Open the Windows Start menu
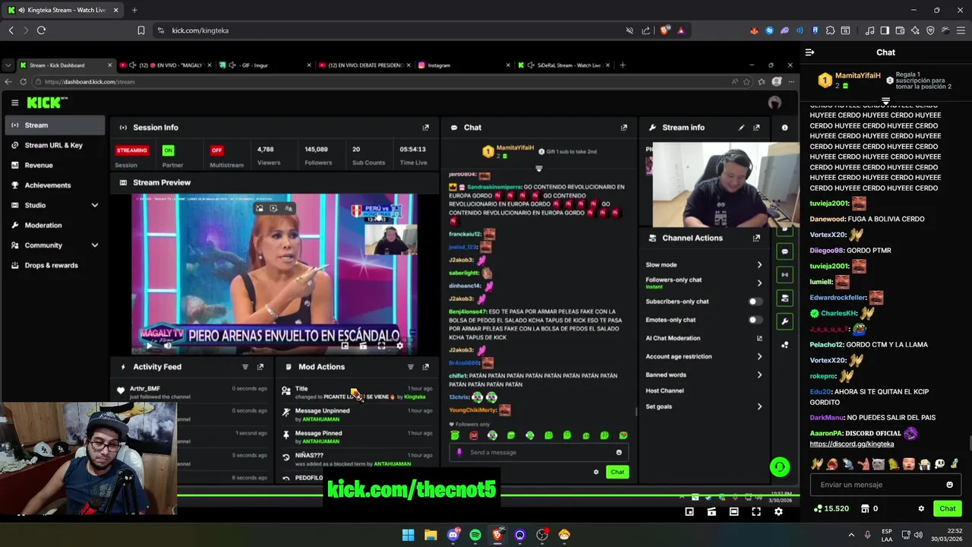The height and width of the screenshot is (547, 972). [x=408, y=535]
